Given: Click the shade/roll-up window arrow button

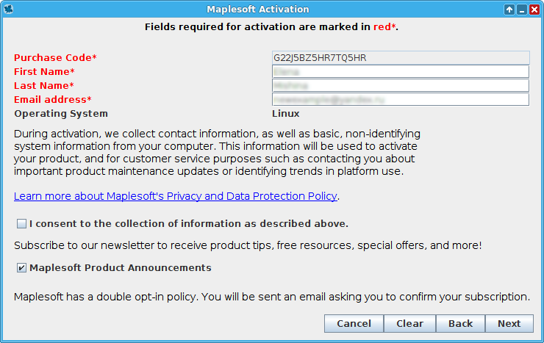Looking at the screenshot, I should click(x=509, y=10).
